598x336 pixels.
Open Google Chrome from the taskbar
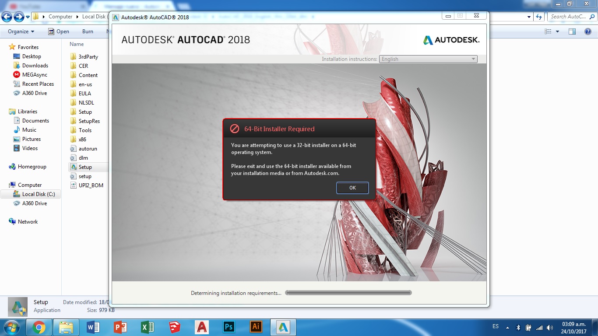point(39,326)
